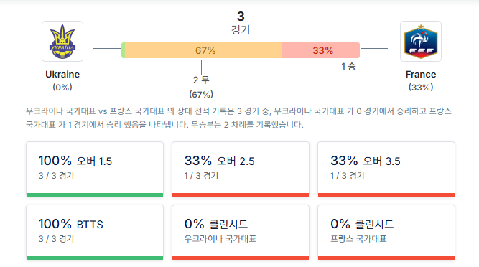The image size is (479, 267).
Task: Select the 0% 클린시트 프랑스 card
Action: coord(386,233)
